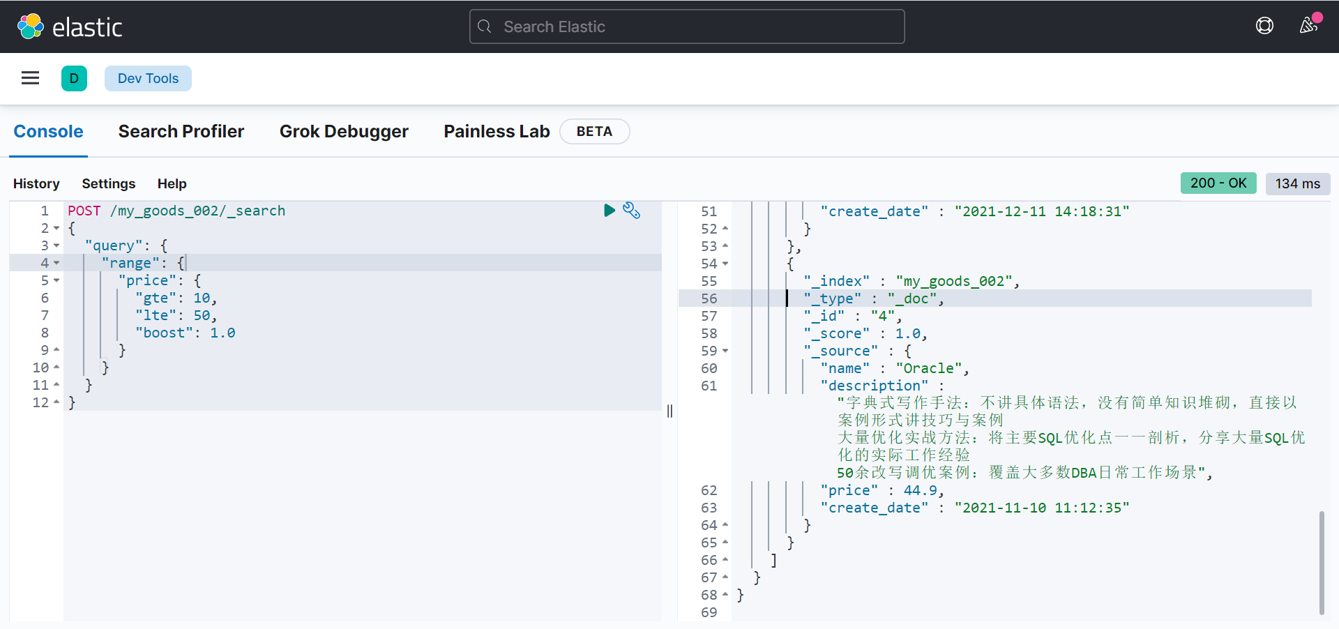
Task: Click the "lte": 50 line
Action: click(x=176, y=315)
